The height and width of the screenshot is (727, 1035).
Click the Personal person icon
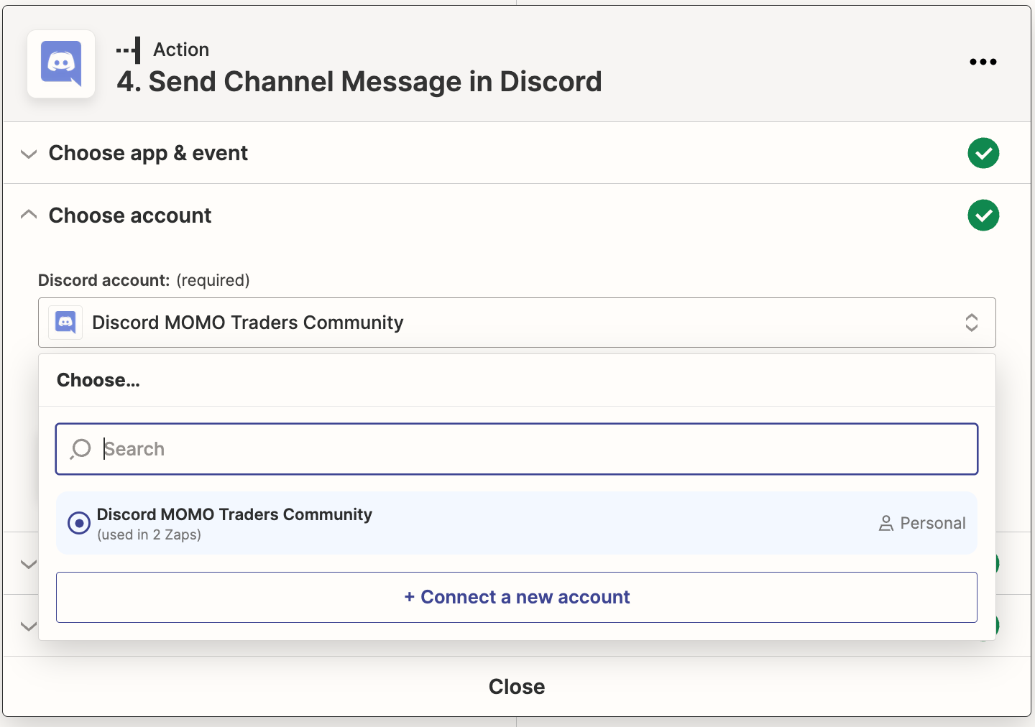pyautogui.click(x=885, y=524)
